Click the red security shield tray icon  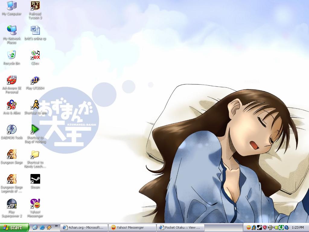tap(265, 227)
